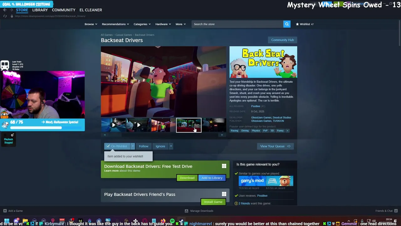
Task: Click the Add a Game plus icon
Action: point(5,211)
